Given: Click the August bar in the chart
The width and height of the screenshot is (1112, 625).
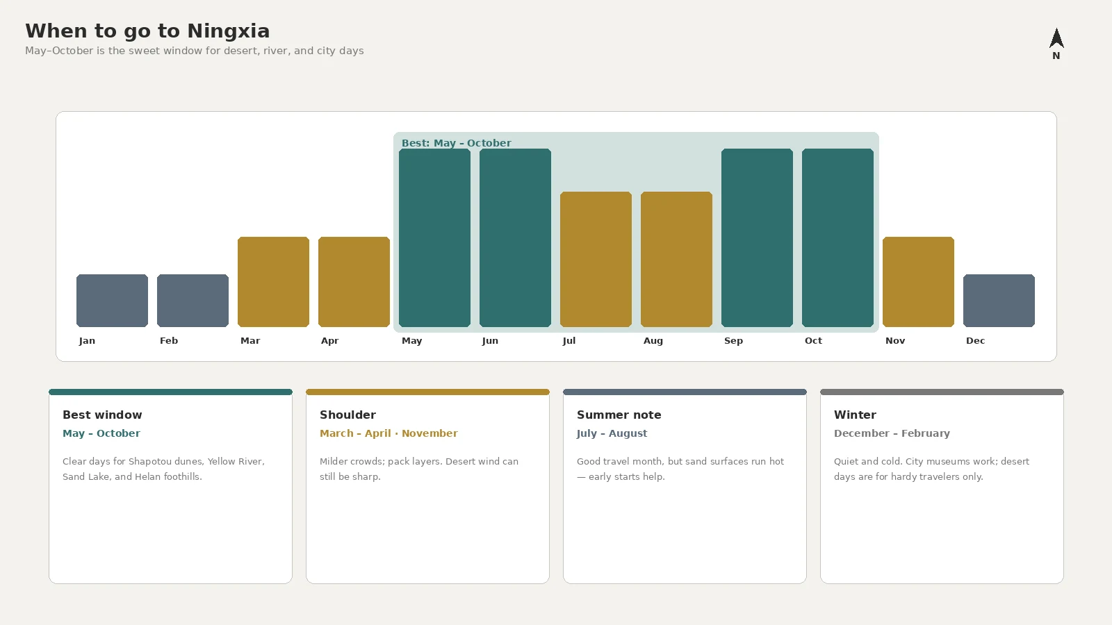Looking at the screenshot, I should pos(676,259).
